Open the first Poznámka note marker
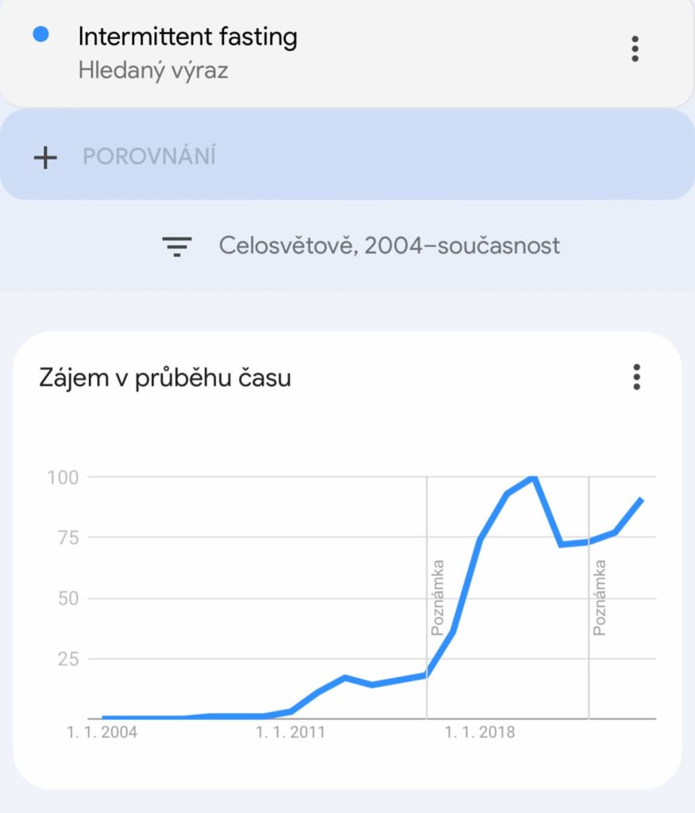The image size is (695, 813). [x=437, y=597]
